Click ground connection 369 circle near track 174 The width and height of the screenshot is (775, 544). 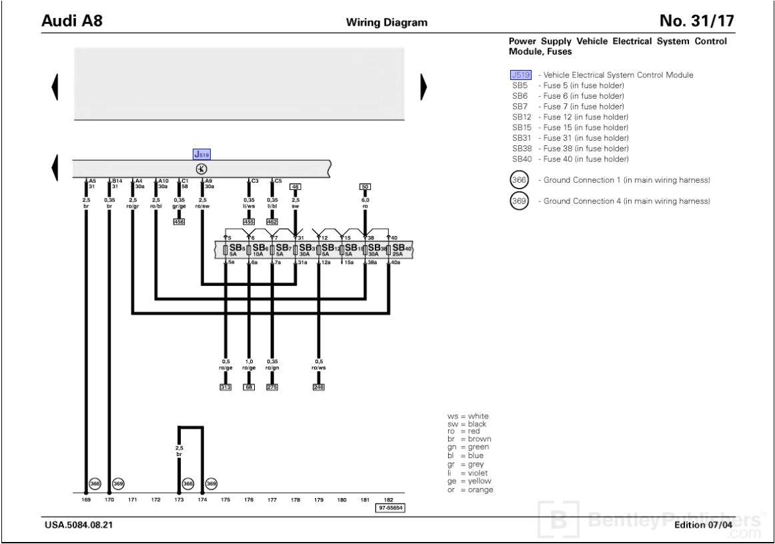tap(211, 482)
